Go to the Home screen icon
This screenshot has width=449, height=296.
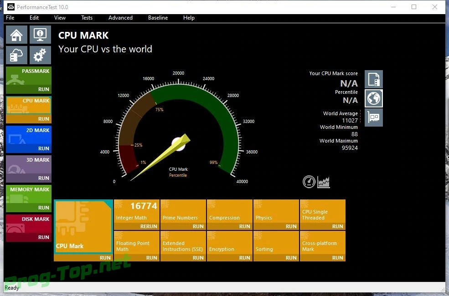tap(16, 35)
